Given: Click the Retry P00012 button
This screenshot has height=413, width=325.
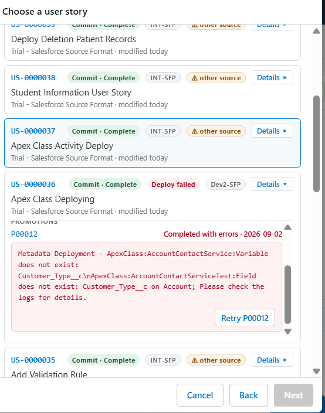Looking at the screenshot, I should point(245,318).
